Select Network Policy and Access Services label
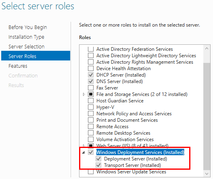The image size is (213, 179). click(x=134, y=114)
